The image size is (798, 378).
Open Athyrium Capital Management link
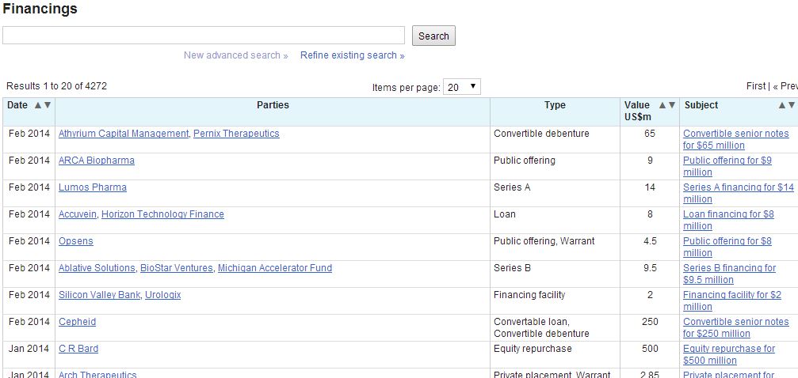(x=123, y=134)
